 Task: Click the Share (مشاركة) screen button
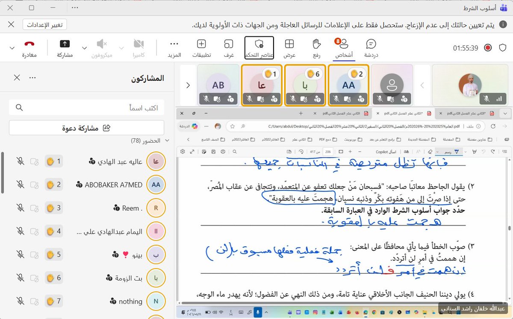pyautogui.click(x=65, y=47)
